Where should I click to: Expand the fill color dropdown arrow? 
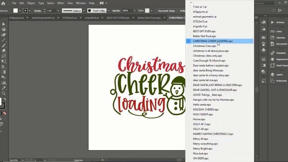20,11
